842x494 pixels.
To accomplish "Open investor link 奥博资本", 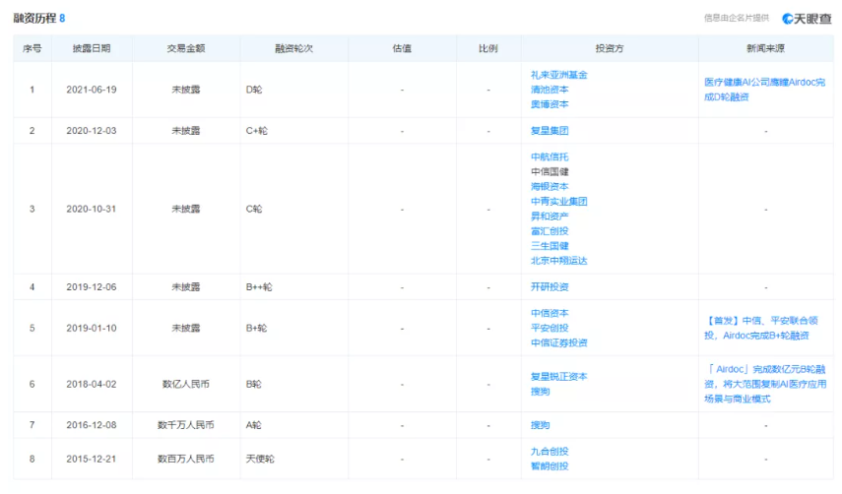I will tap(550, 104).
